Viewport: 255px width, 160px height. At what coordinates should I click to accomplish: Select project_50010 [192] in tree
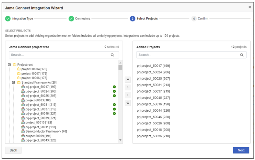pos(39,122)
